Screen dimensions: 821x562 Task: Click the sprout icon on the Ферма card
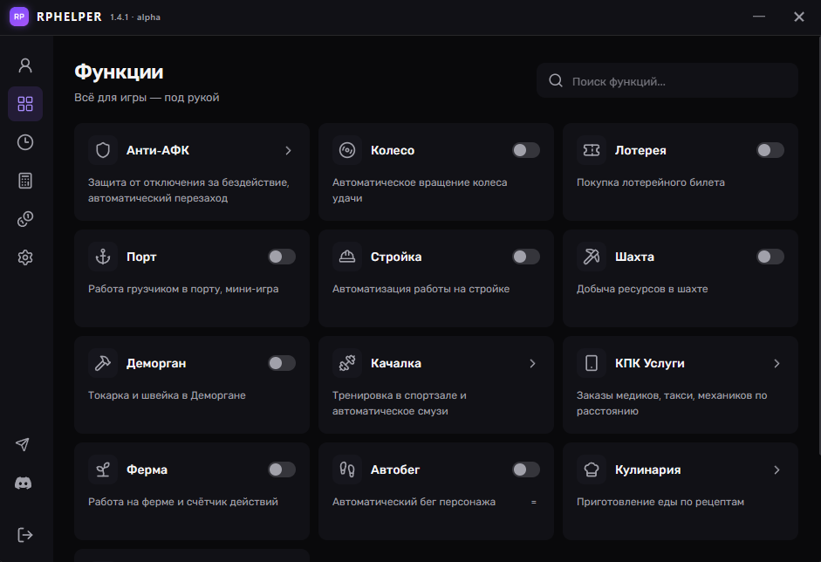[103, 469]
